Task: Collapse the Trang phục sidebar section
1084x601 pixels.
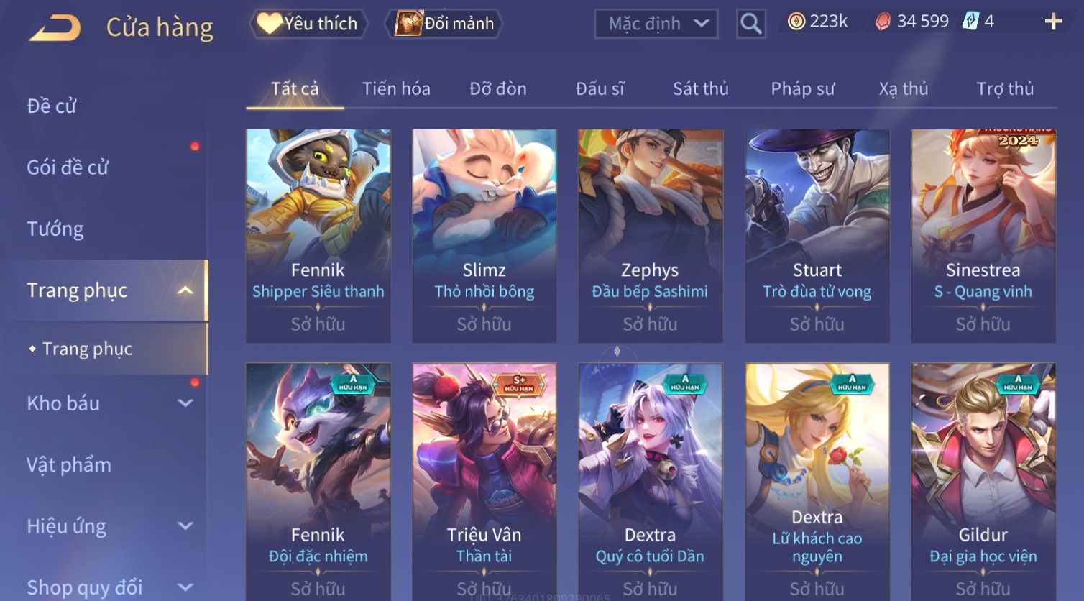Action: pyautogui.click(x=185, y=290)
